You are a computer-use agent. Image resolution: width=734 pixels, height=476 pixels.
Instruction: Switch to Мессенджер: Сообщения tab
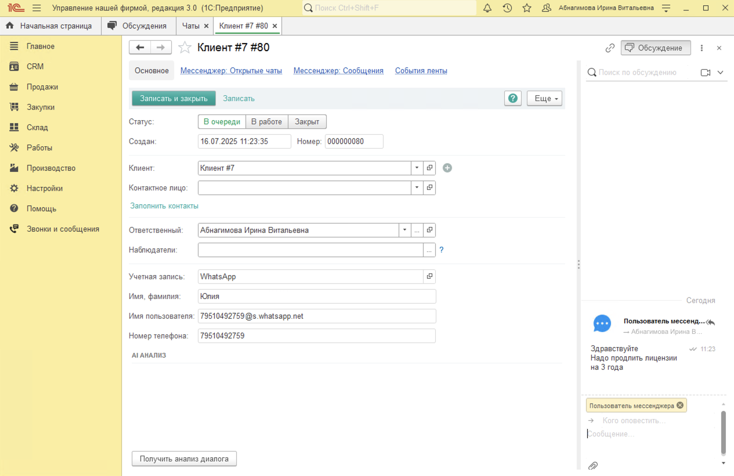coord(338,71)
